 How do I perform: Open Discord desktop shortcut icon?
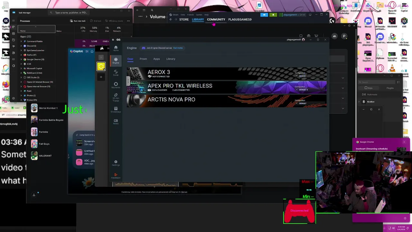[368, 23]
